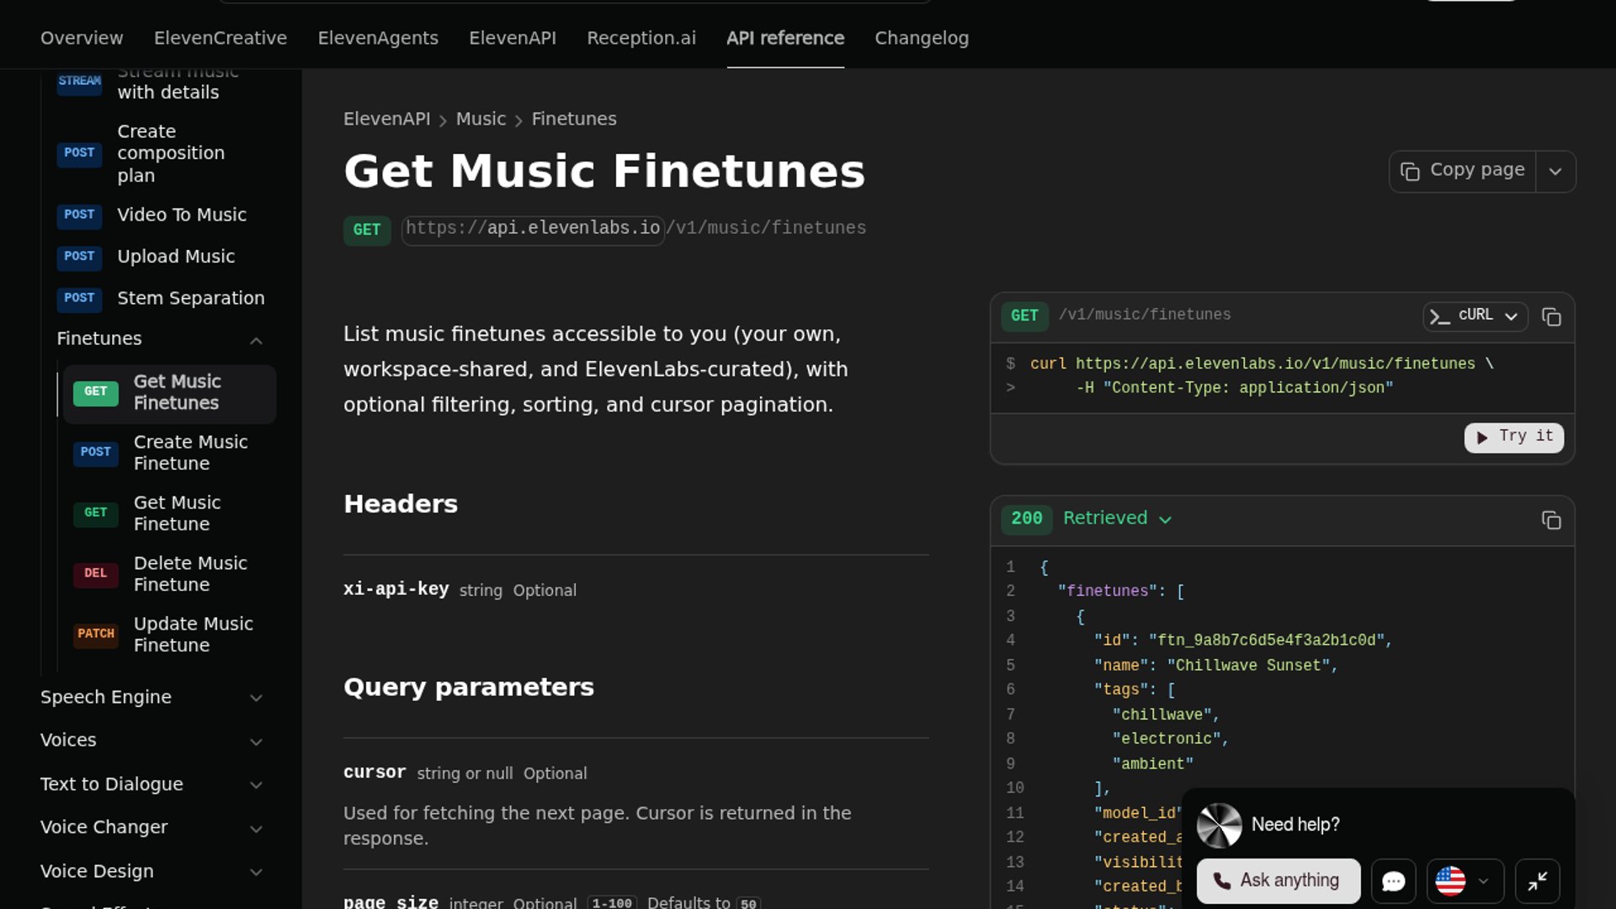
Task: Click the GET badge beside the endpoint URL
Action: (x=367, y=230)
